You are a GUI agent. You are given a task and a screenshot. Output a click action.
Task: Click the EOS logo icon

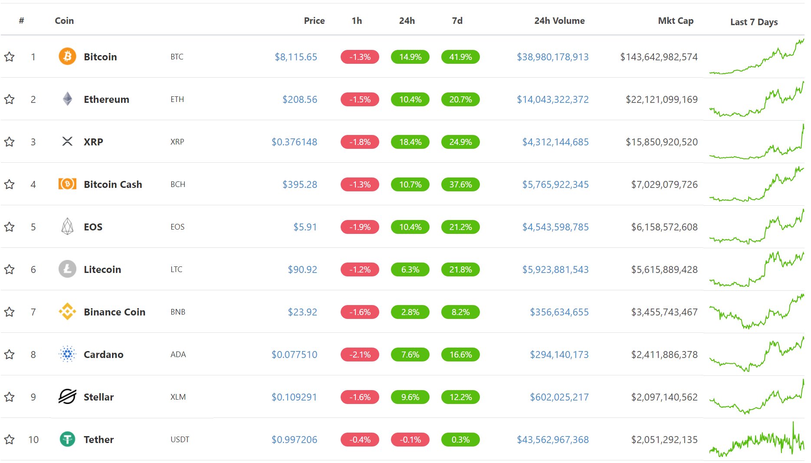tap(67, 227)
